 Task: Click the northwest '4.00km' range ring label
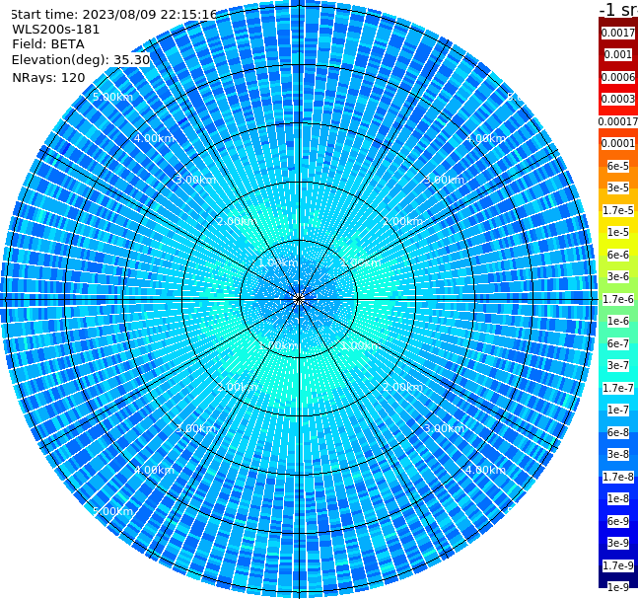[x=154, y=138]
